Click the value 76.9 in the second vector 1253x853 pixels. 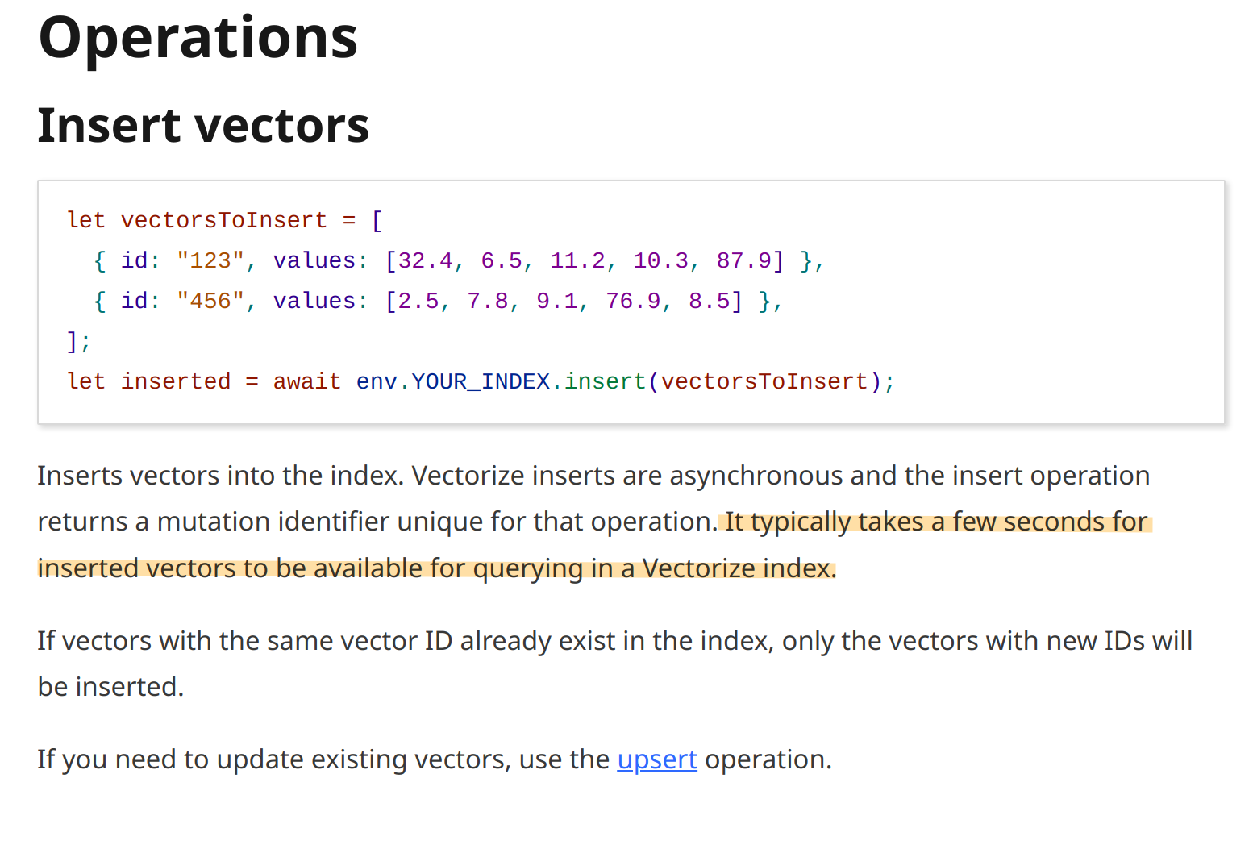click(x=633, y=301)
